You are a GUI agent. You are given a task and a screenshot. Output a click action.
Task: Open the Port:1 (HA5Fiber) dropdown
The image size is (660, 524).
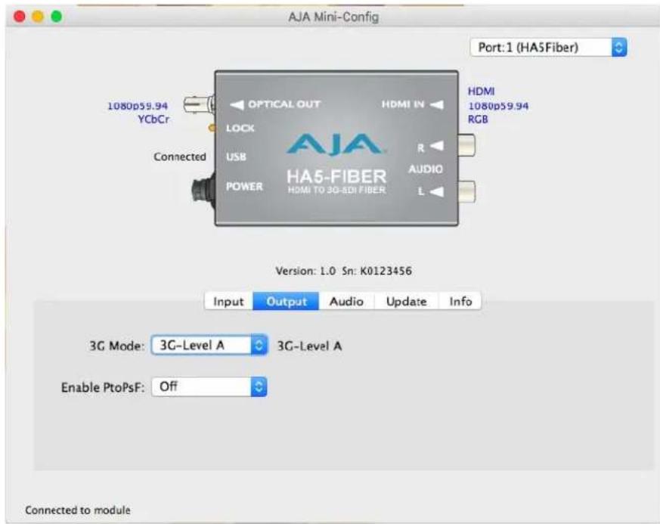(x=548, y=47)
